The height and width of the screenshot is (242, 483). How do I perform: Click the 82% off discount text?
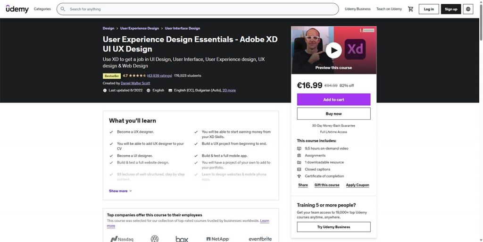[x=347, y=85]
